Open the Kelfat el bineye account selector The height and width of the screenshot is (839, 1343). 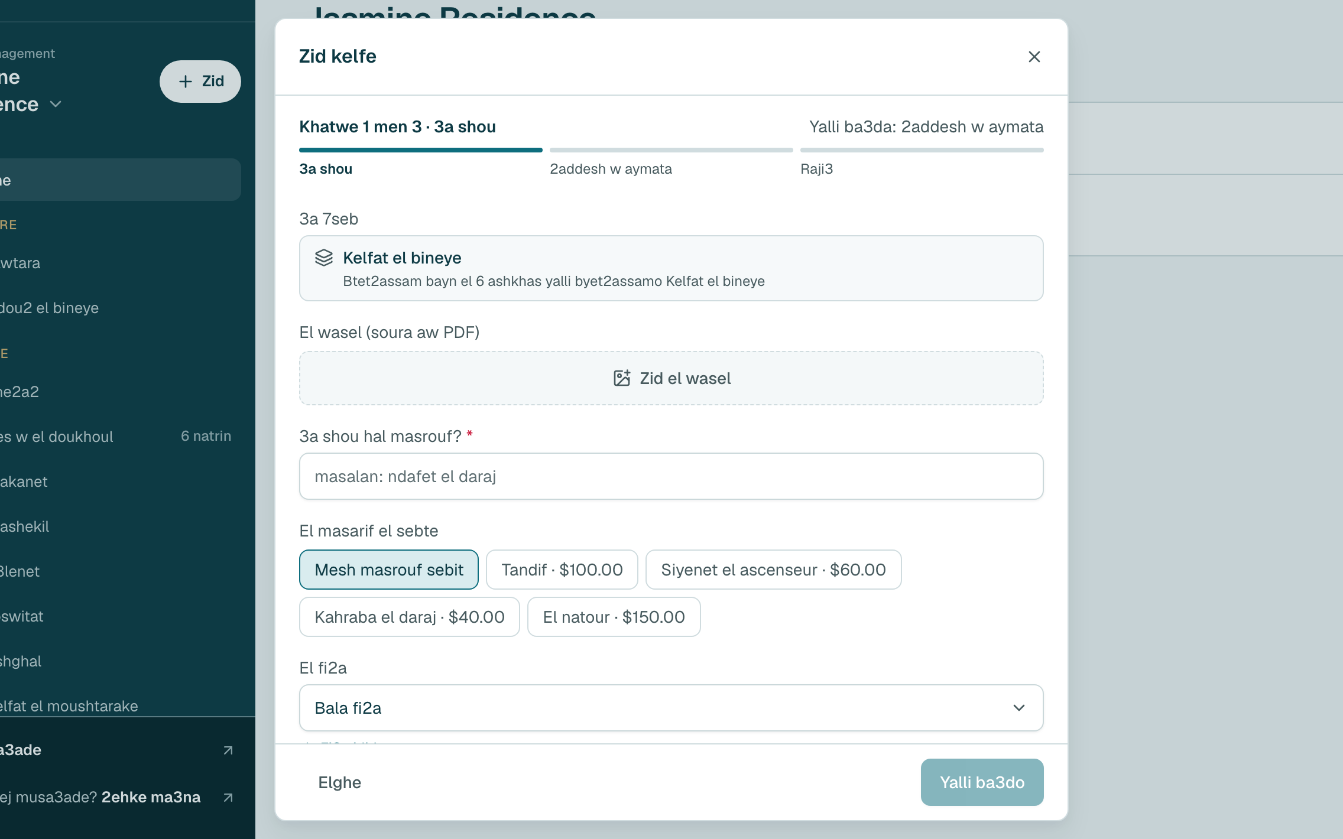tap(671, 268)
